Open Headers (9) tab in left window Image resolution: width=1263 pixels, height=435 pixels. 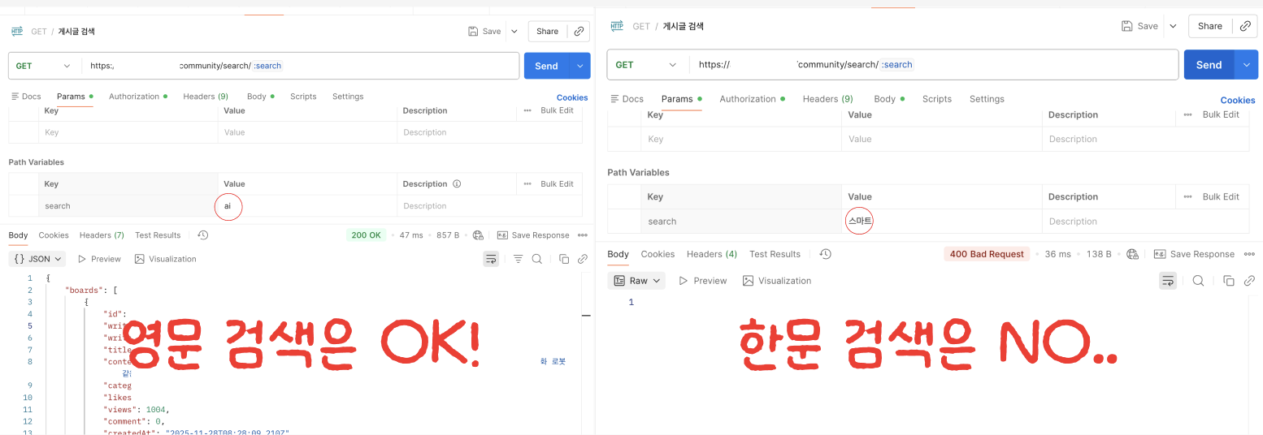click(206, 97)
